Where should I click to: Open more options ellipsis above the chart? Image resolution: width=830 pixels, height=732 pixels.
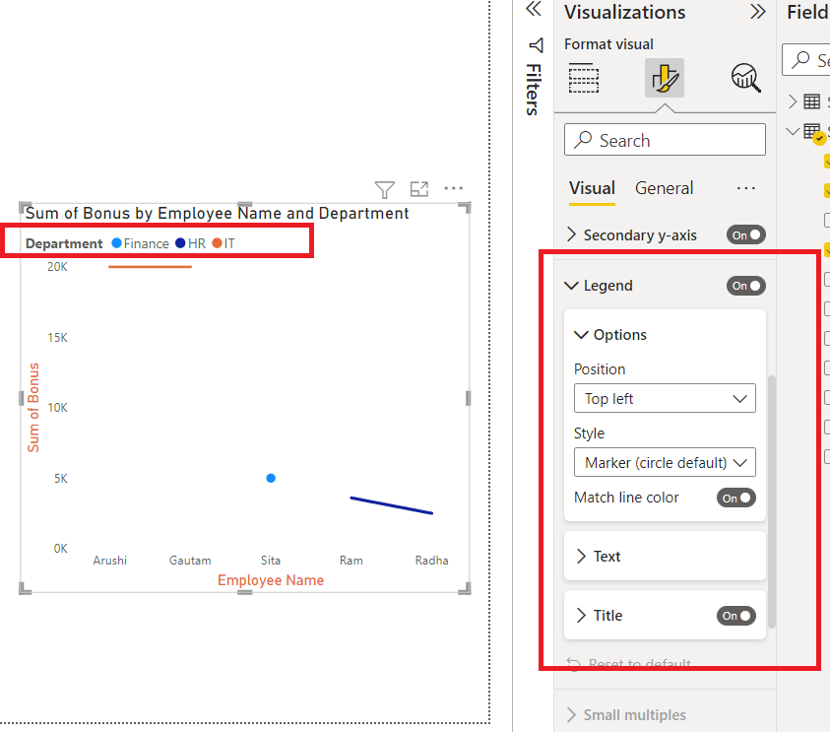click(454, 188)
